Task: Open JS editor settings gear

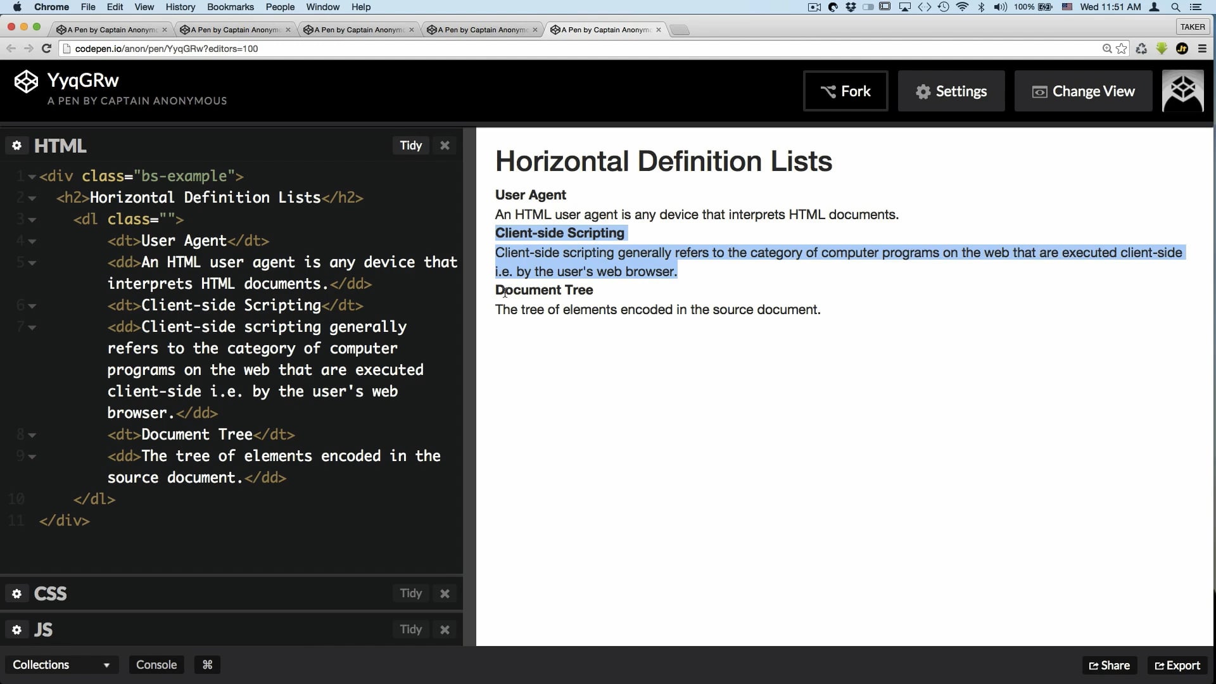Action: pyautogui.click(x=17, y=630)
